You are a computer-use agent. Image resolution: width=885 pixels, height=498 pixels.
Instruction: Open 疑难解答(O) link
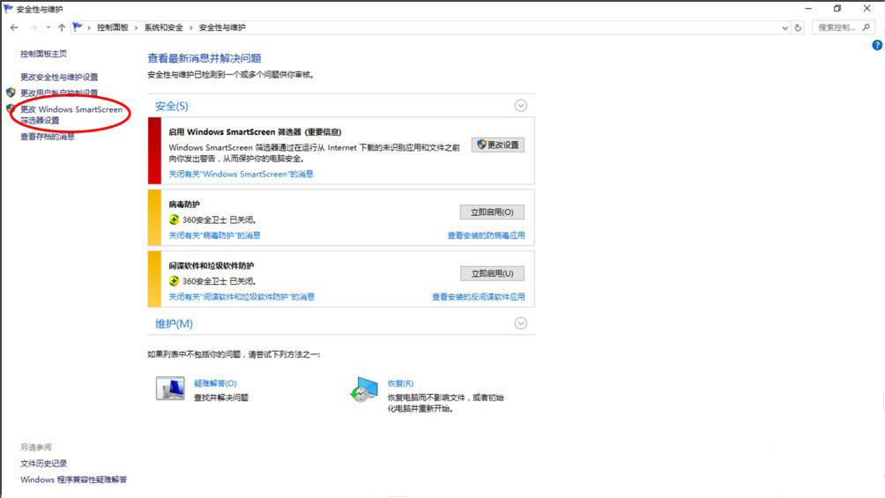pyautogui.click(x=215, y=383)
